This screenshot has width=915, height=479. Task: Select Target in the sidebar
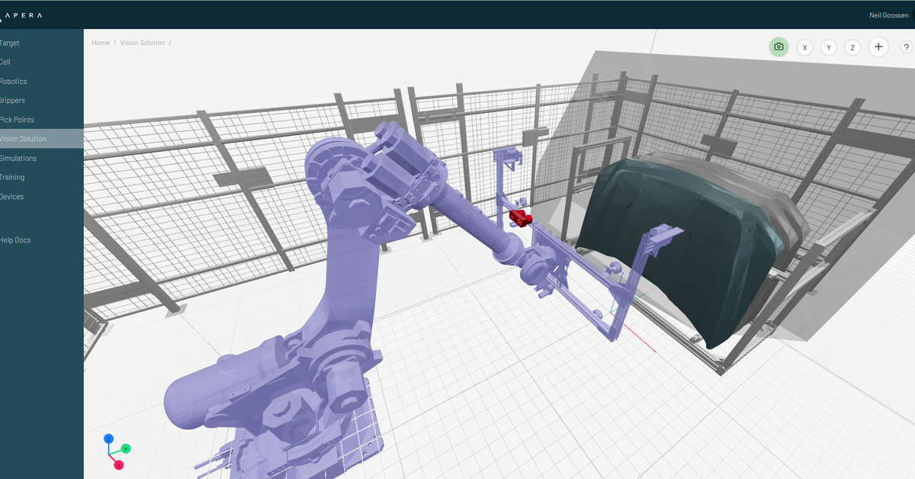[x=10, y=43]
